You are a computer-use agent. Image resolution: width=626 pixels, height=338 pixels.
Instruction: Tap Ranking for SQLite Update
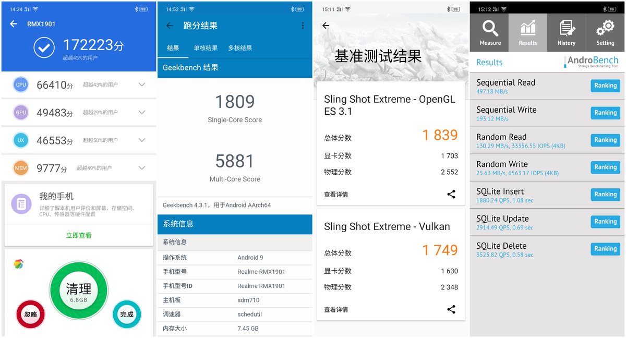pos(605,222)
